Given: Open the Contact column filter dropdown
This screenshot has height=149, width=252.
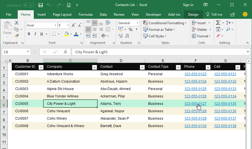Looking at the screenshot, I should 142,68.
